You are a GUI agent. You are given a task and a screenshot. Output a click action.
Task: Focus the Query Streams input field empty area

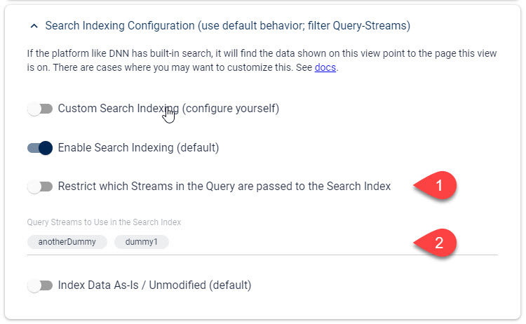tap(288, 242)
